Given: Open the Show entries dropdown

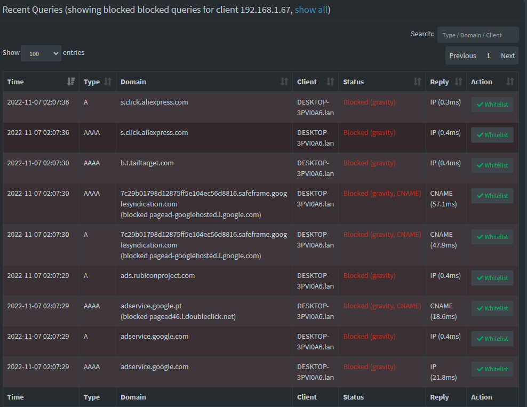Looking at the screenshot, I should pos(41,53).
